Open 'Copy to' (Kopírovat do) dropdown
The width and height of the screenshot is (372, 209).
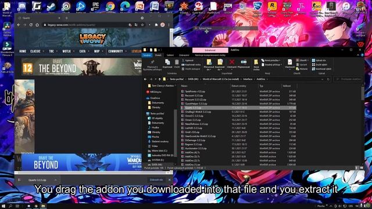click(220, 65)
